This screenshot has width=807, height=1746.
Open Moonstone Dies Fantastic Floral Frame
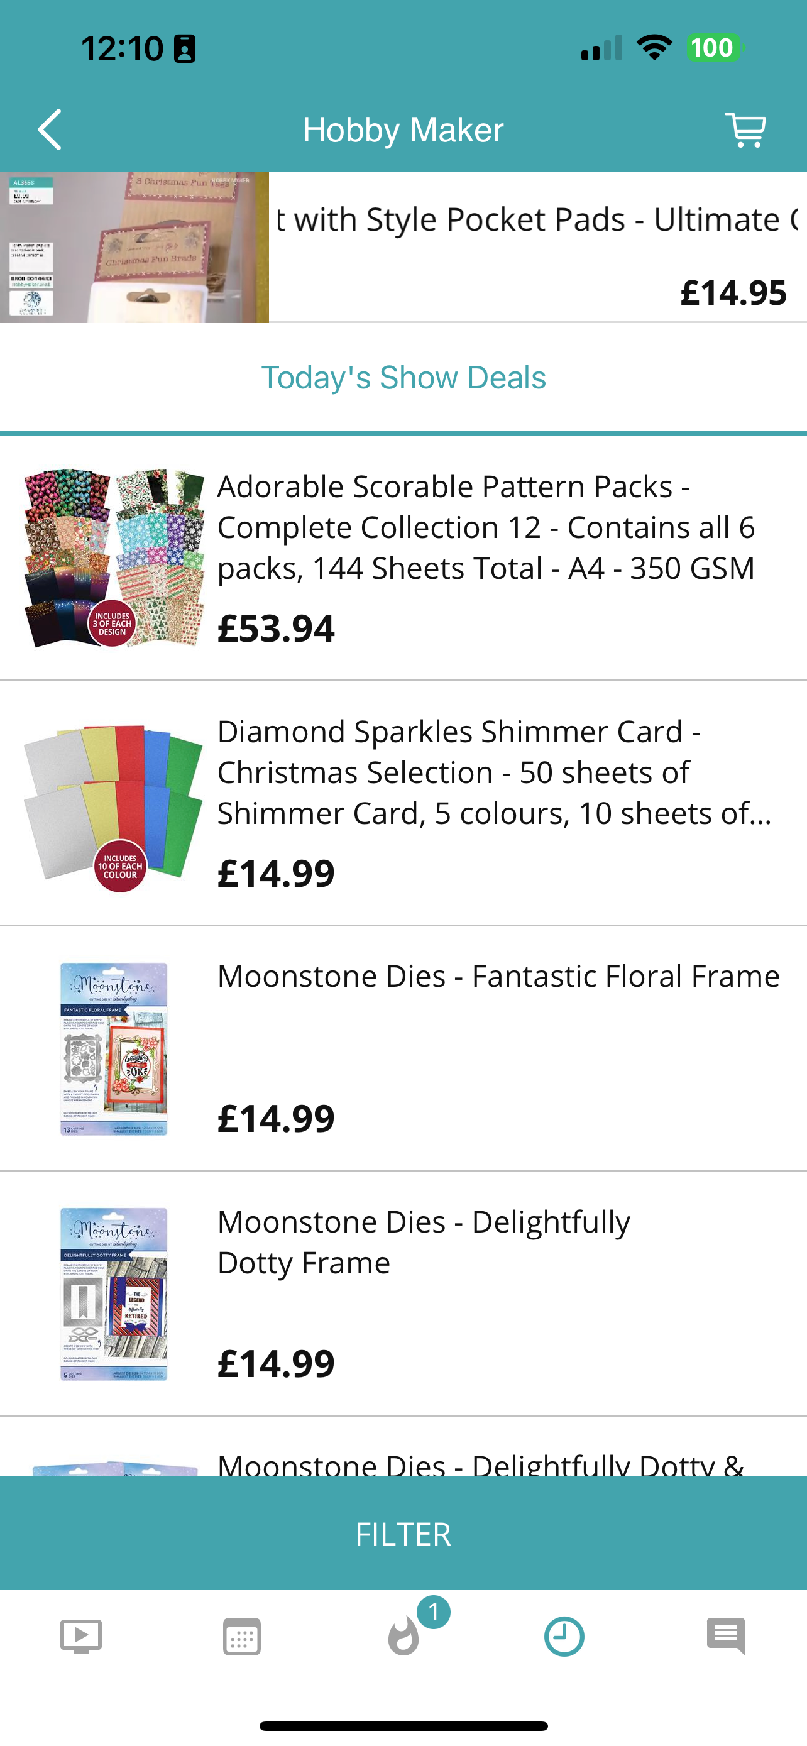404,1048
